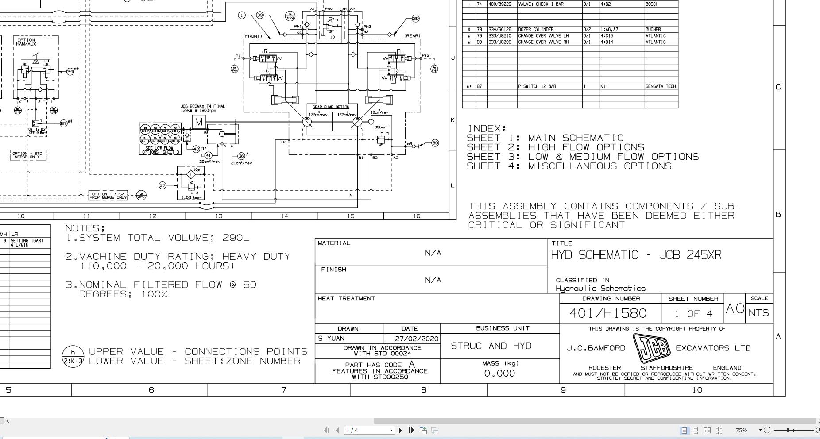820x439 pixels.
Task: Click the previous view icon
Action: tap(423, 430)
